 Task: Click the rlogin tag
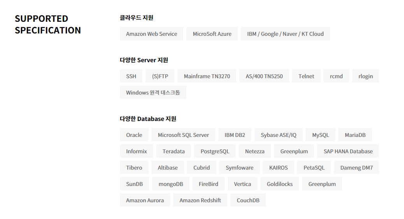point(365,76)
